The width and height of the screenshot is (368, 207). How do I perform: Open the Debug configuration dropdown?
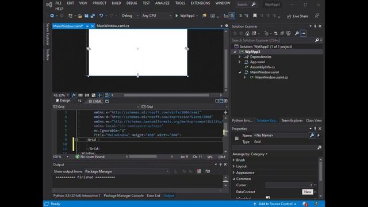(131, 16)
